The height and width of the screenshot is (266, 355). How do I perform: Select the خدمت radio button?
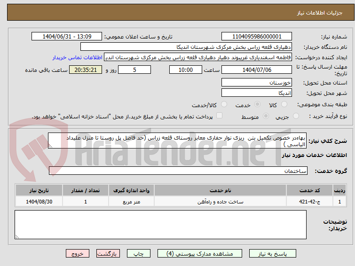tap(257, 104)
